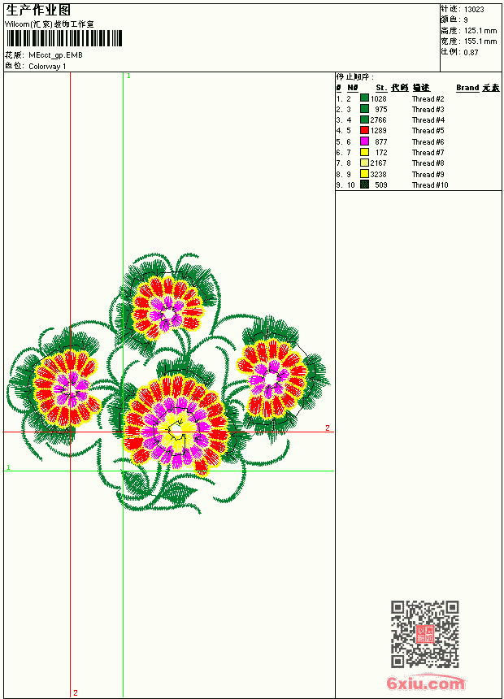The width and height of the screenshot is (504, 699).
Task: Click the large bottom flower's yellow center
Action: (x=176, y=430)
